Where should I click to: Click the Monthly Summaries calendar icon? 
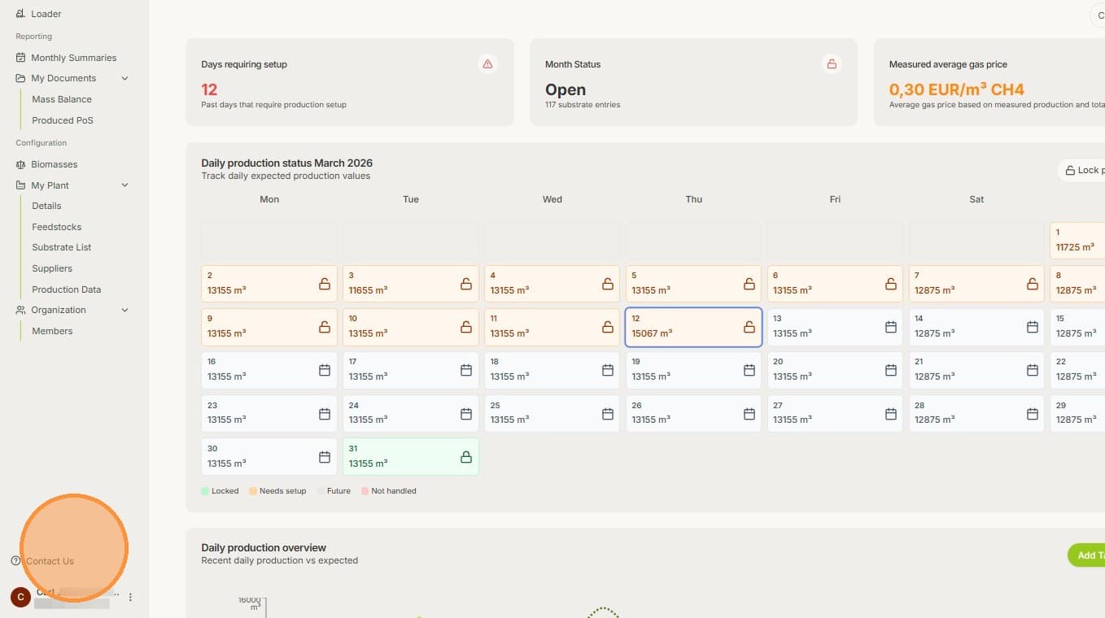coord(20,58)
